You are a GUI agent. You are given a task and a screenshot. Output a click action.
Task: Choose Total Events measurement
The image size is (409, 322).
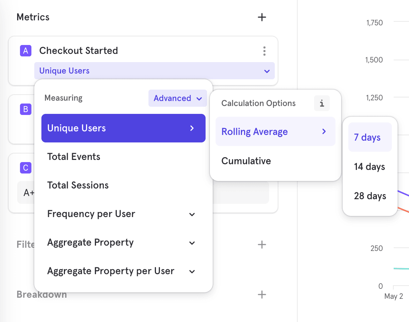point(74,157)
